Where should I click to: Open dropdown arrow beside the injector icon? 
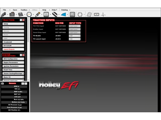point(8,14)
